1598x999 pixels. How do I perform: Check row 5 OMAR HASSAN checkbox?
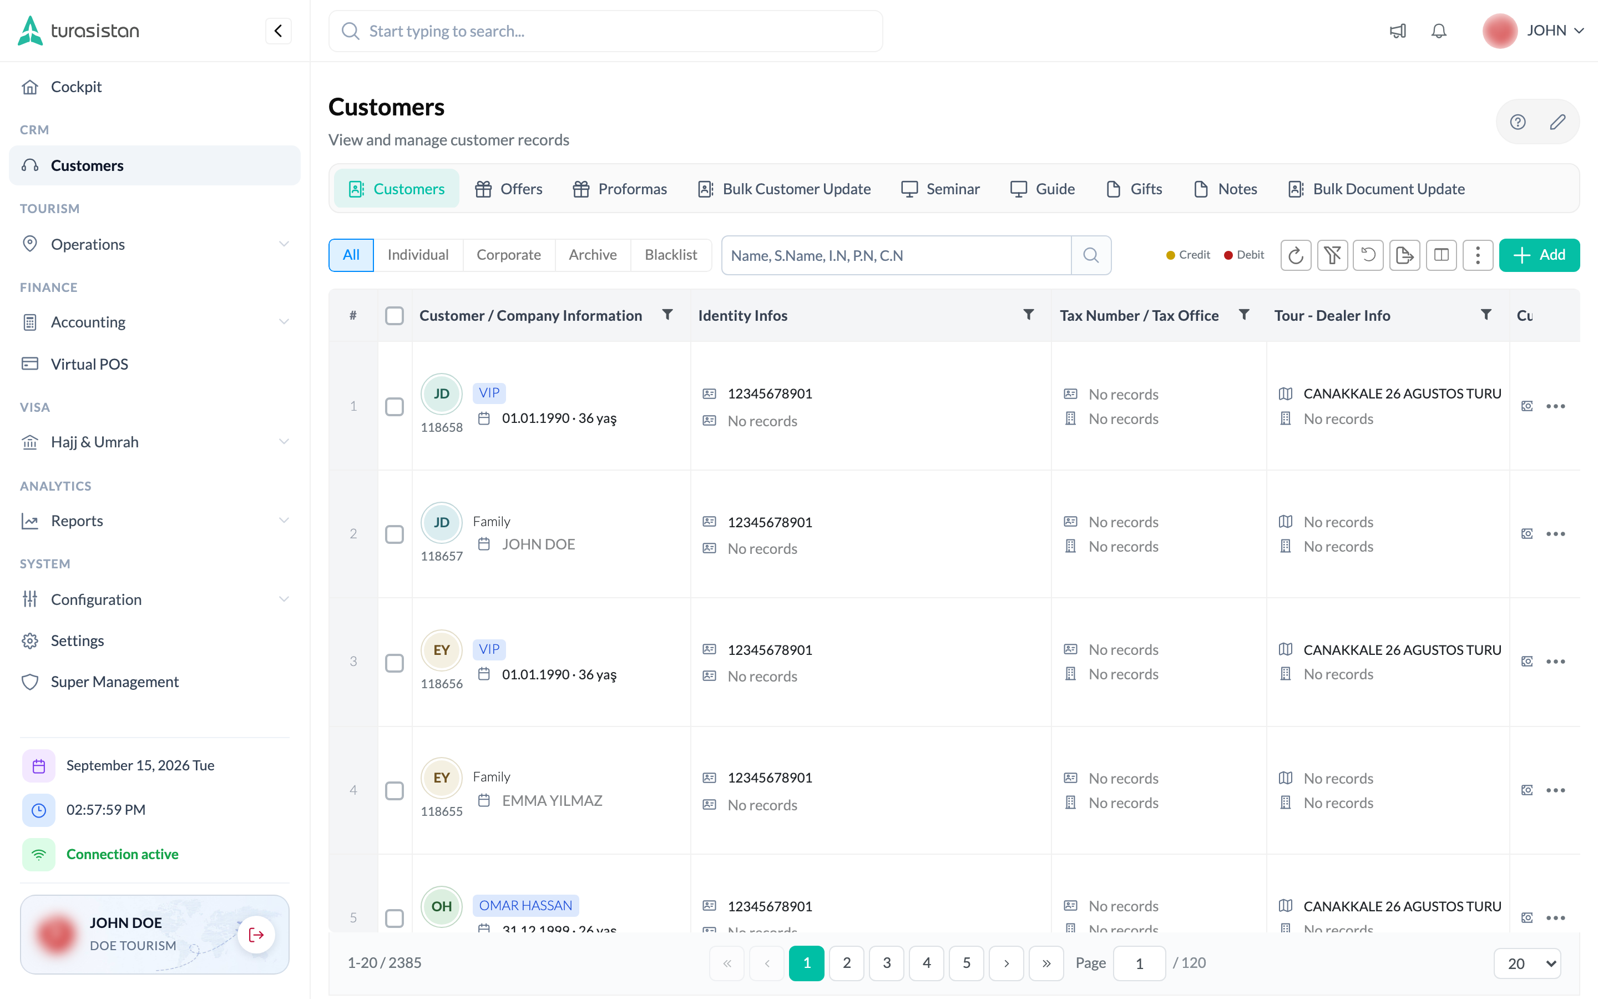[x=394, y=919]
